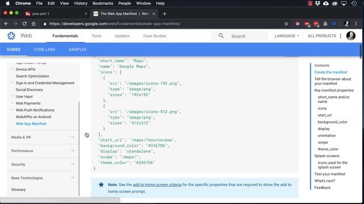Switch to the SAMPLES tab
364x204 pixels.
click(77, 49)
